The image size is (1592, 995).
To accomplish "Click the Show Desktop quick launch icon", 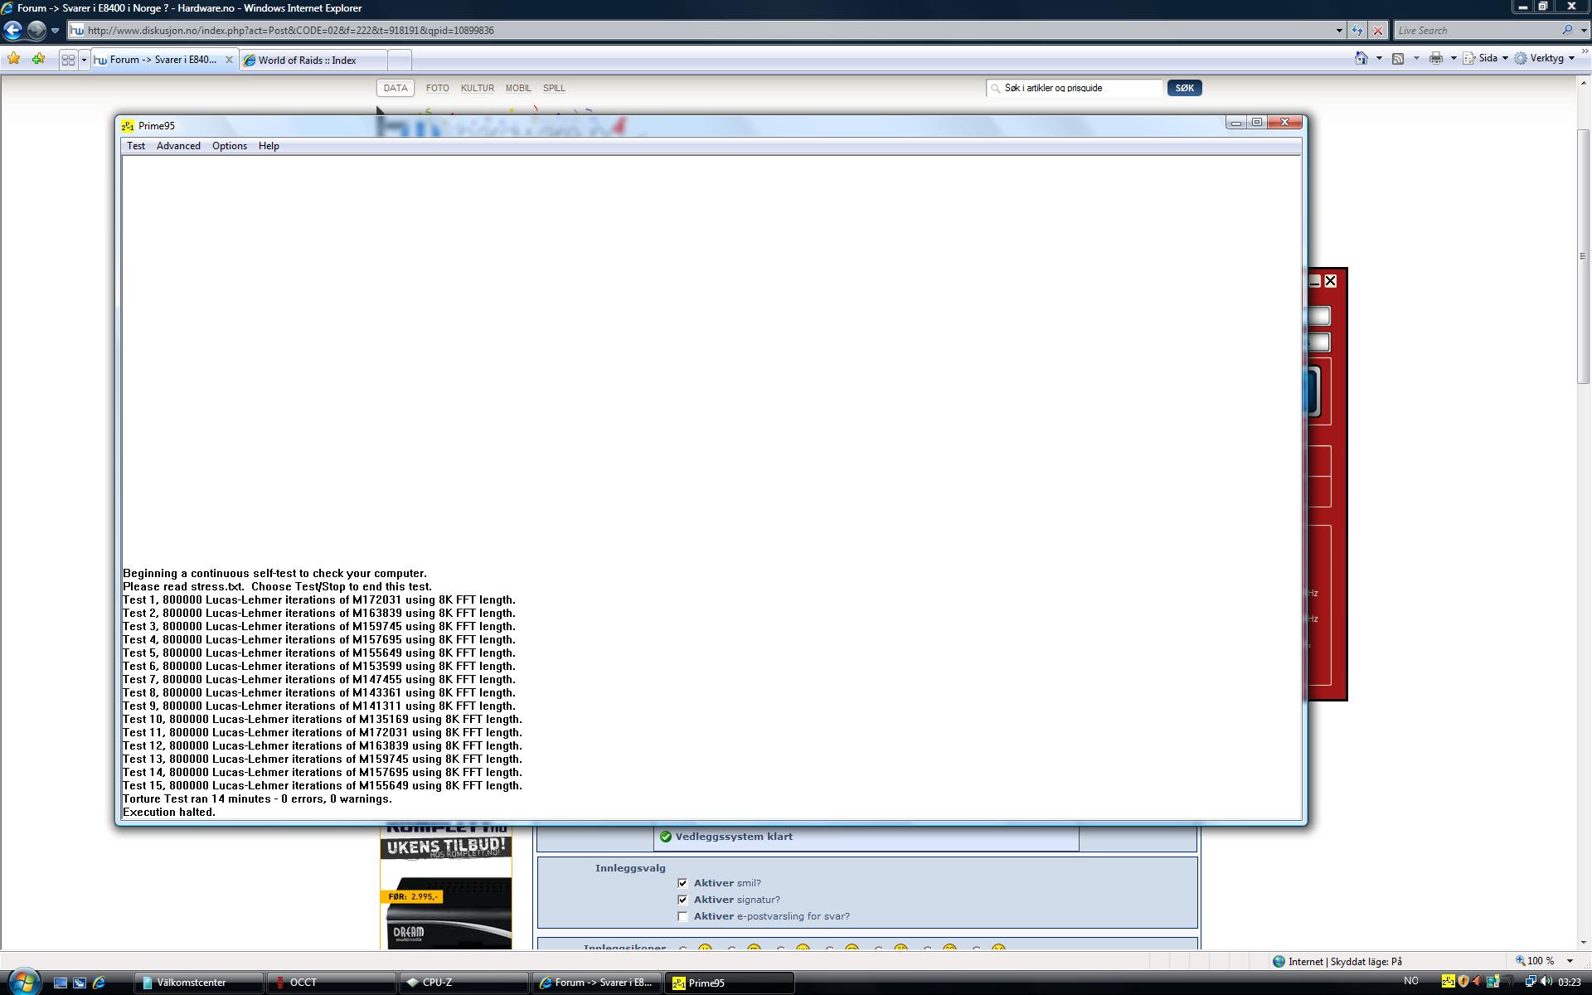I will pyautogui.click(x=61, y=983).
